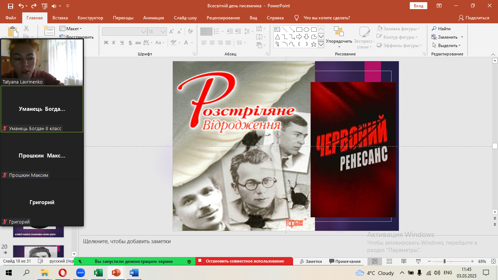Viewport: 498px width, 280px height.
Task: Toggle italic formatting (К)
Action: pyautogui.click(x=114, y=43)
